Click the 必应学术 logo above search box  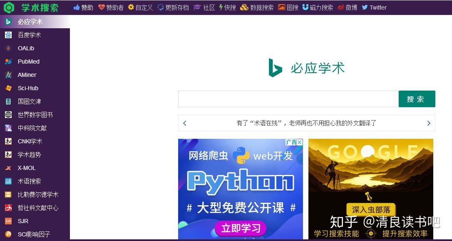click(x=306, y=68)
